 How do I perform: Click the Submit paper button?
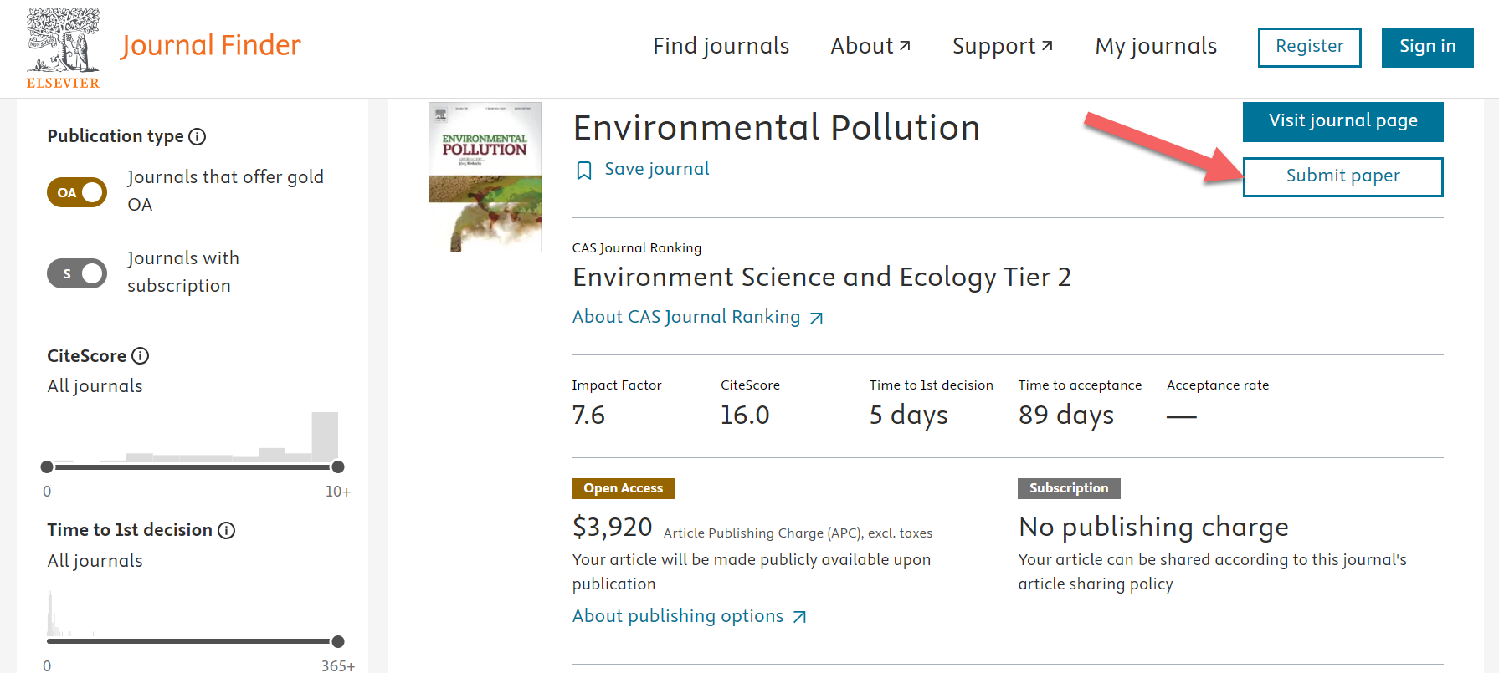tap(1343, 176)
